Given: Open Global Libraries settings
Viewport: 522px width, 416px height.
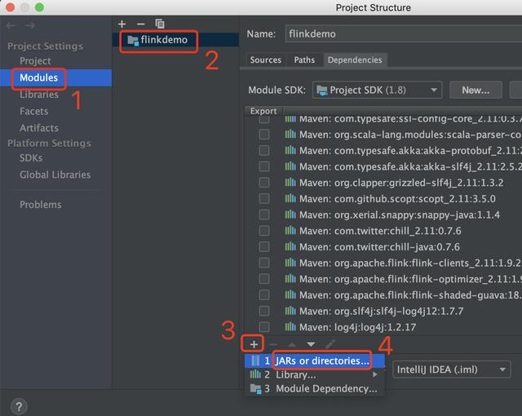Looking at the screenshot, I should (55, 175).
